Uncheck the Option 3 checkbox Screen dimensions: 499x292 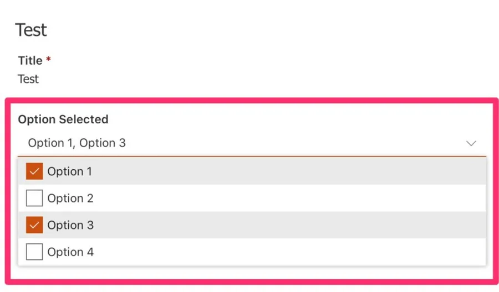[x=34, y=225]
